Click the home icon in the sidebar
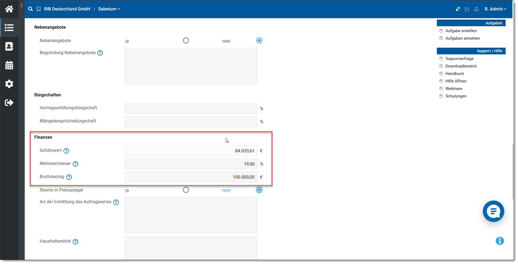 pos(9,9)
